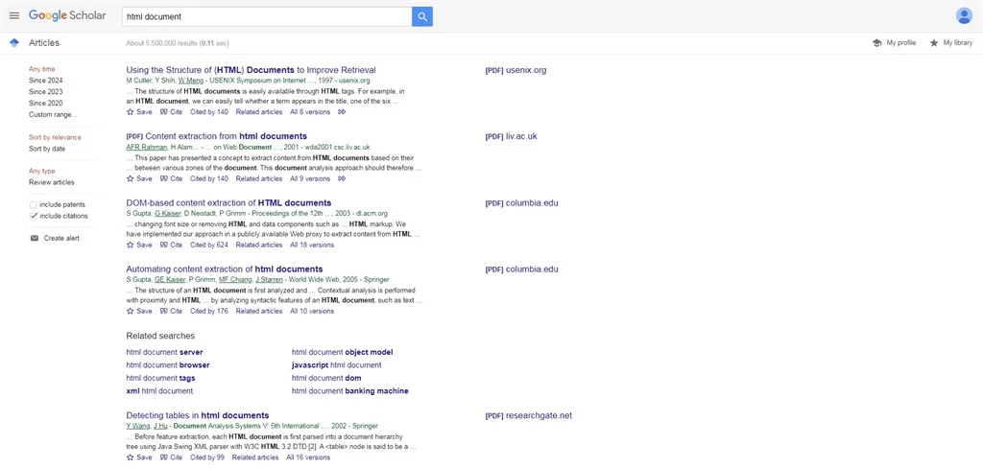Open Detecting tables in html documents title
The width and height of the screenshot is (983, 468).
pos(198,415)
